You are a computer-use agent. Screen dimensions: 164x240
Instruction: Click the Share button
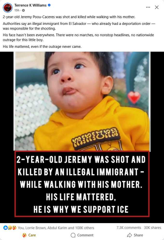point(135,235)
